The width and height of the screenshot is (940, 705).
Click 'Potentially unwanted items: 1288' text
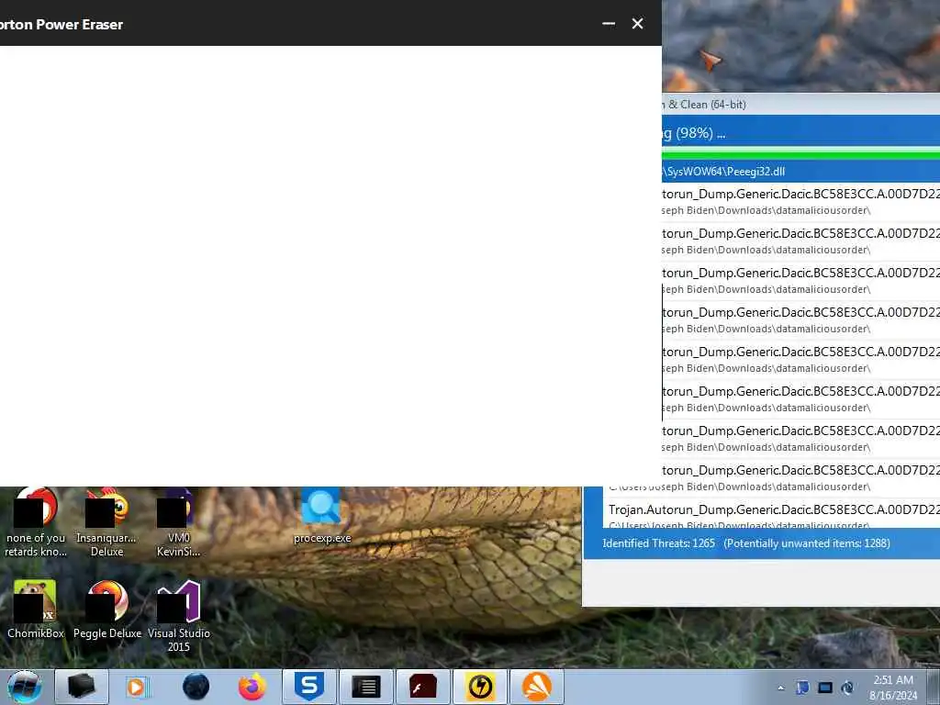806,543
